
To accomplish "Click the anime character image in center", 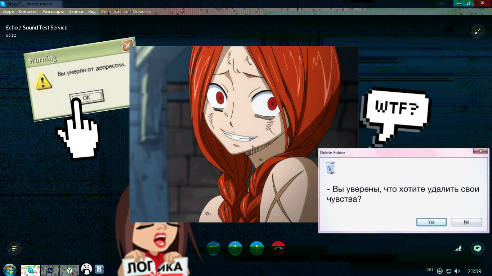I will (x=244, y=134).
